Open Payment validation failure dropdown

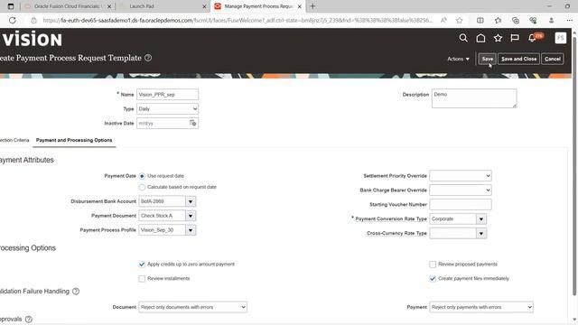[x=481, y=307]
